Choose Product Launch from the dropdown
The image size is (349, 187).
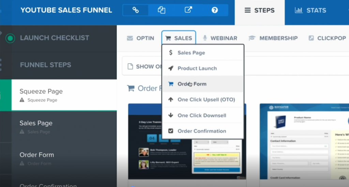203,68
